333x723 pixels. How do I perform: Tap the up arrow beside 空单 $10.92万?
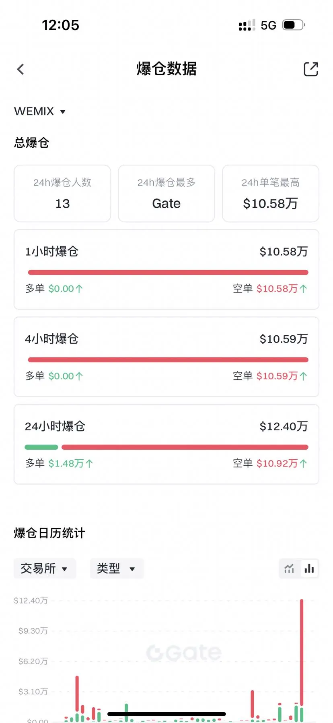[304, 463]
